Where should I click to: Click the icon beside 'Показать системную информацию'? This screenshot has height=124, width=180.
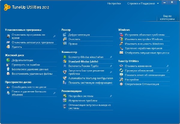tap(64, 83)
